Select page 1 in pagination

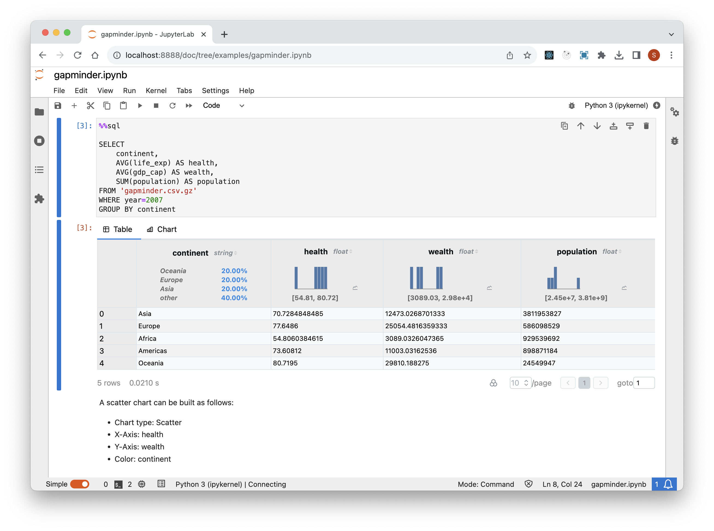pyautogui.click(x=584, y=383)
